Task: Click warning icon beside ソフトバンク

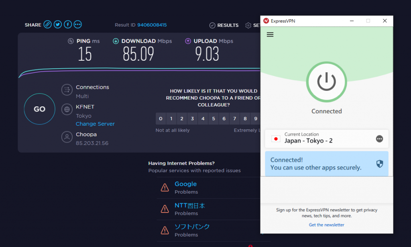Action: (x=165, y=230)
